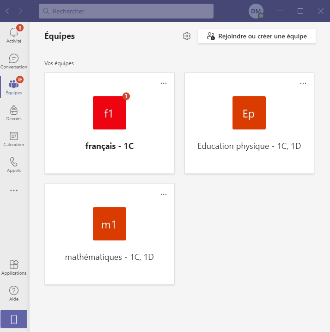
Task: Open the Activité notifications icon
Action: [x=14, y=32]
